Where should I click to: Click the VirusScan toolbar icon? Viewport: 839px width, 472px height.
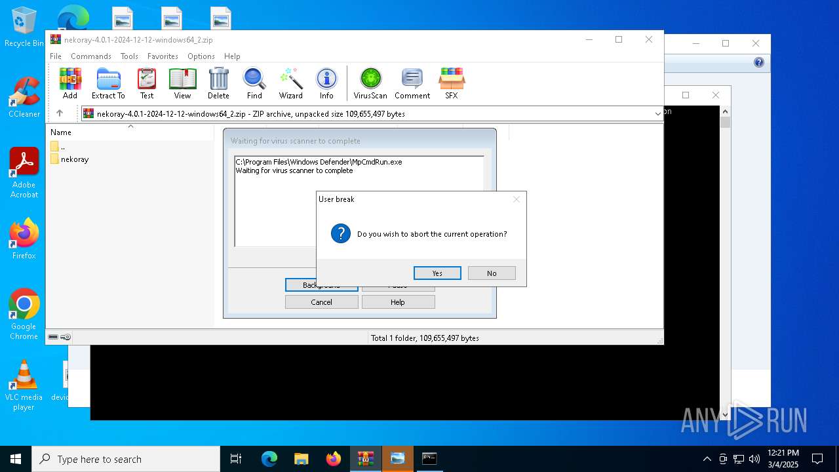[x=370, y=83]
